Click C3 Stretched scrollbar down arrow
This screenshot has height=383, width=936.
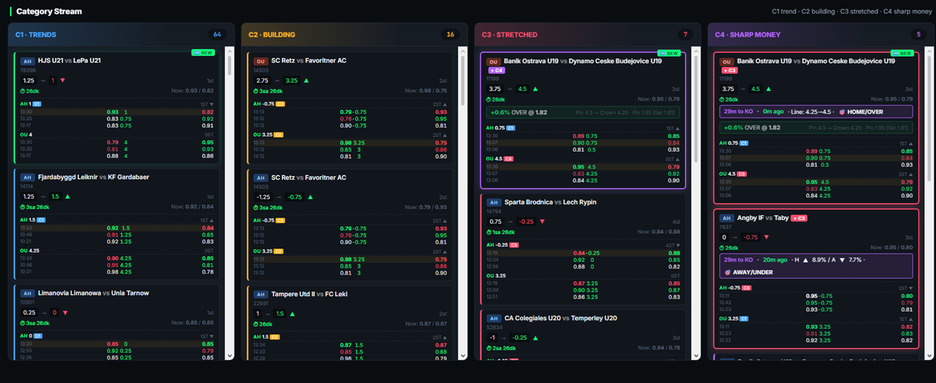[695, 356]
